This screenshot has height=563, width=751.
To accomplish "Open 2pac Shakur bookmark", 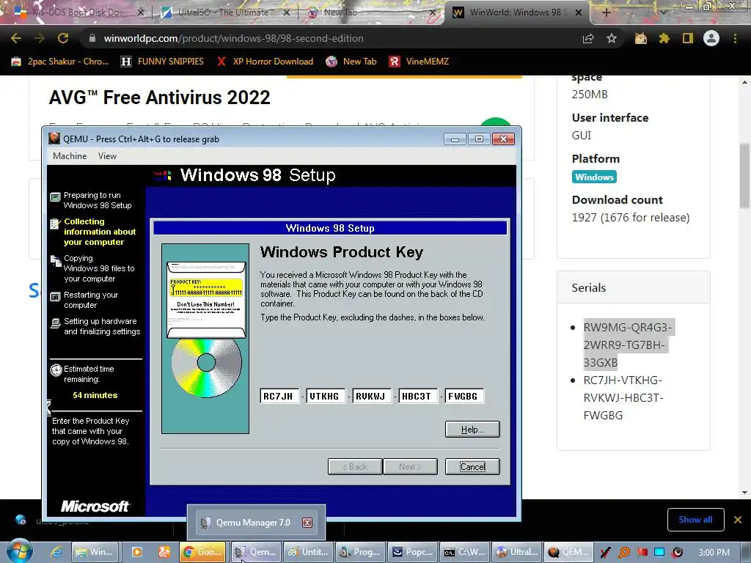I will tap(61, 62).
